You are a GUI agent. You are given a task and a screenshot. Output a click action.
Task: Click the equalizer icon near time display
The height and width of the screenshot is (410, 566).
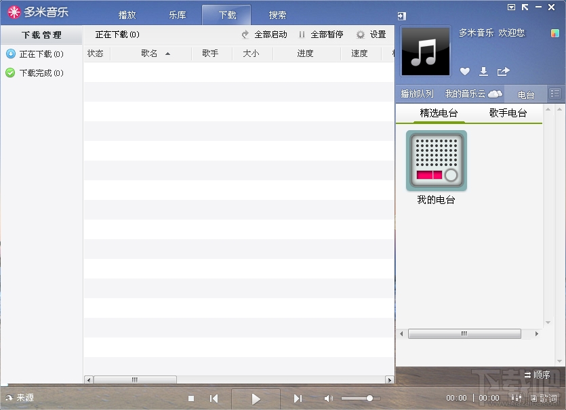pyautogui.click(x=516, y=398)
